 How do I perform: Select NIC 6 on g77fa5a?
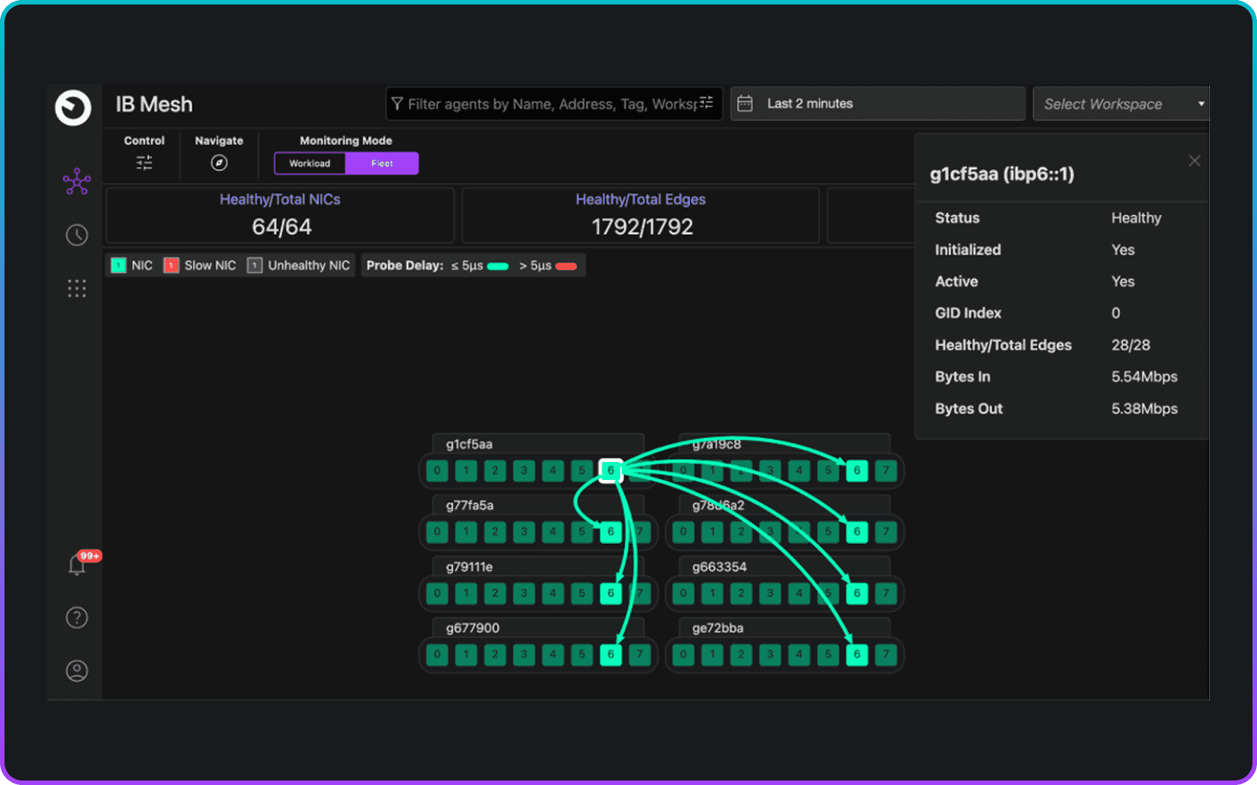coord(611,532)
